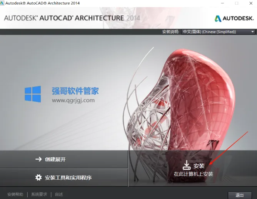The image size is (257, 199).
Task: Minimize the installer window
Action: (x=222, y=3)
